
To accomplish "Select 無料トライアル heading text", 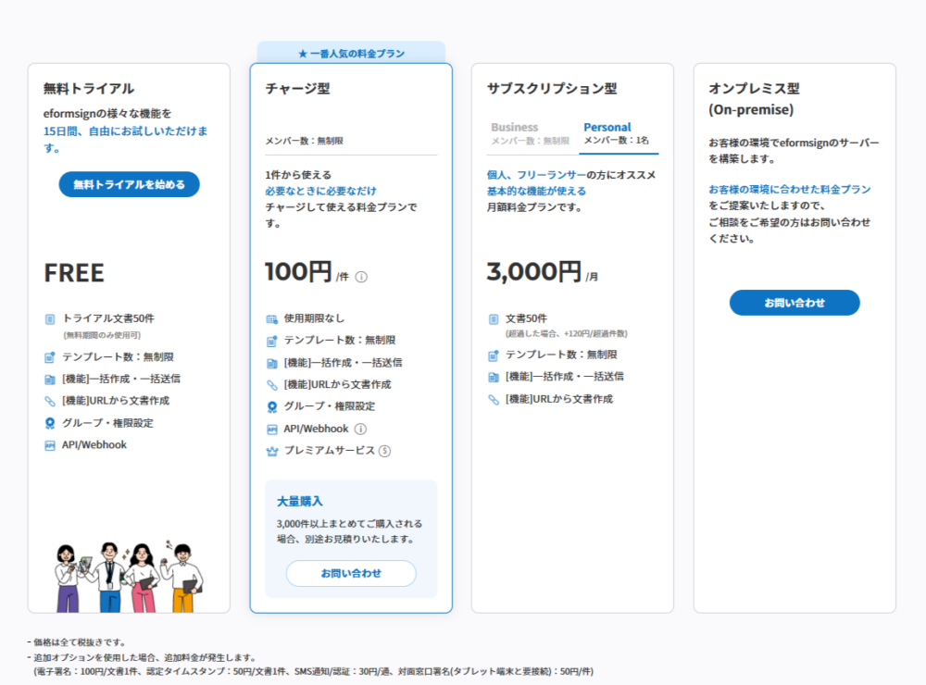I will pyautogui.click(x=89, y=89).
